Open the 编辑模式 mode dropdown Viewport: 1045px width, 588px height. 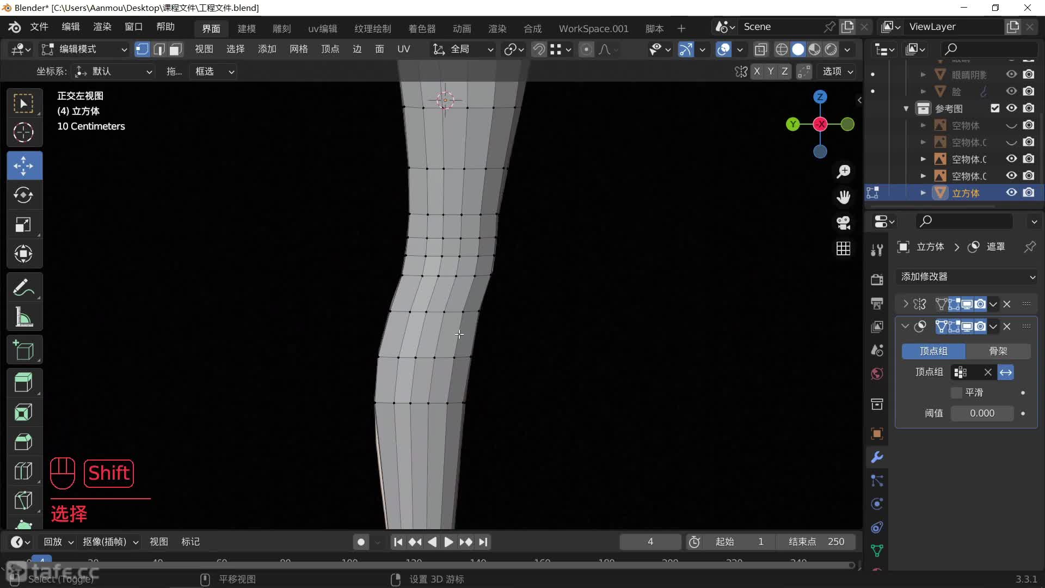click(84, 50)
